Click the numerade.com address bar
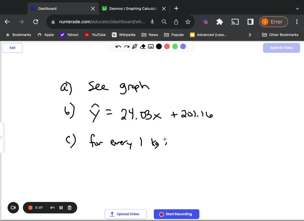The width and height of the screenshot is (304, 221). pyautogui.click(x=102, y=22)
